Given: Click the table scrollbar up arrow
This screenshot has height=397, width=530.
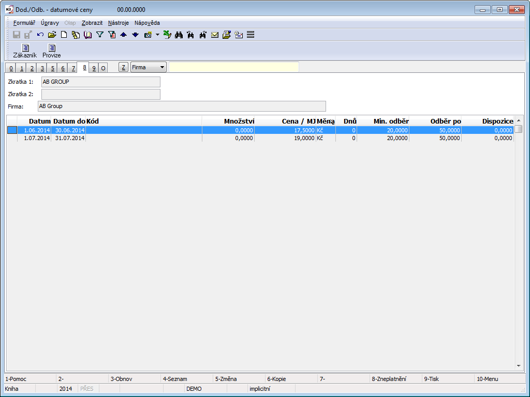Looking at the screenshot, I should (519, 120).
